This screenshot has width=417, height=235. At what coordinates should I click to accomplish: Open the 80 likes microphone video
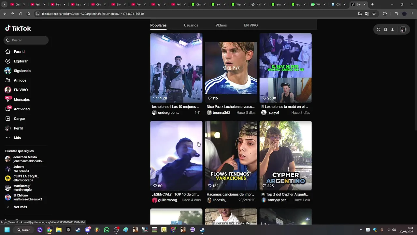click(176, 155)
